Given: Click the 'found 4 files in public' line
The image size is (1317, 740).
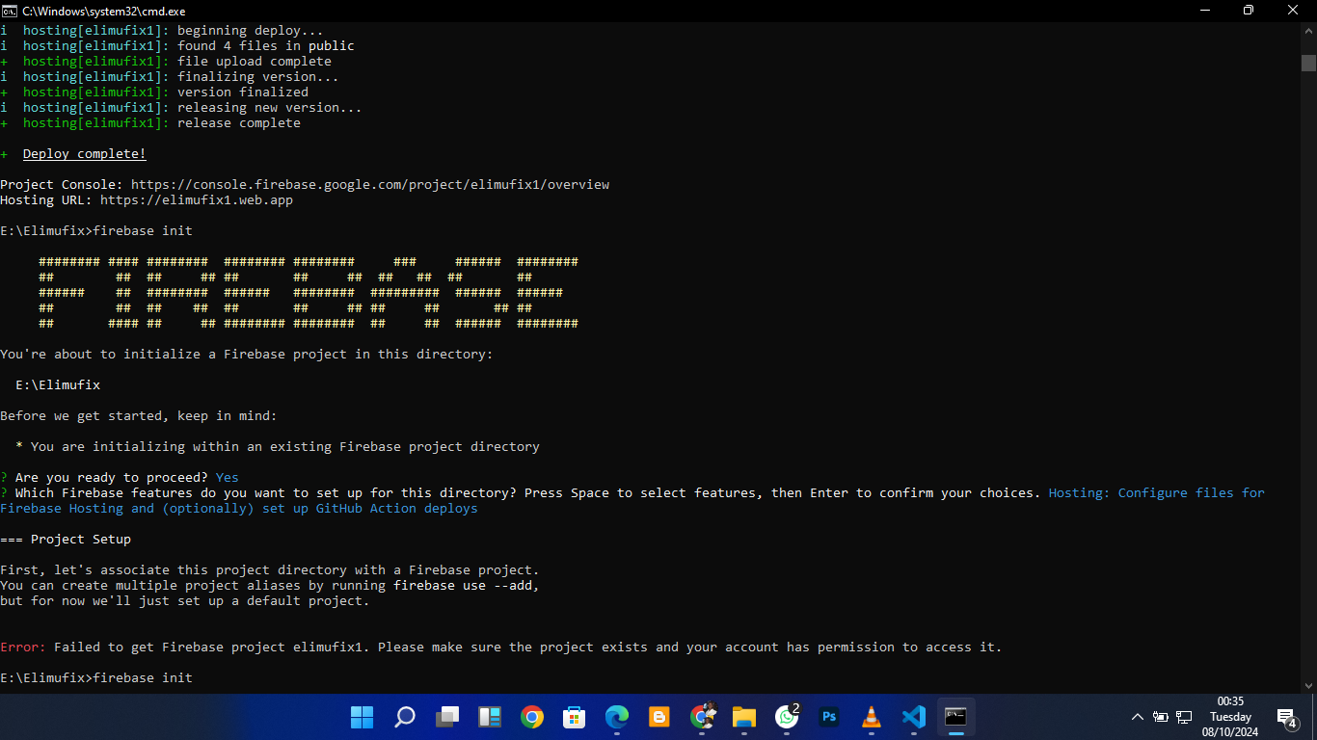Looking at the screenshot, I should click(177, 46).
